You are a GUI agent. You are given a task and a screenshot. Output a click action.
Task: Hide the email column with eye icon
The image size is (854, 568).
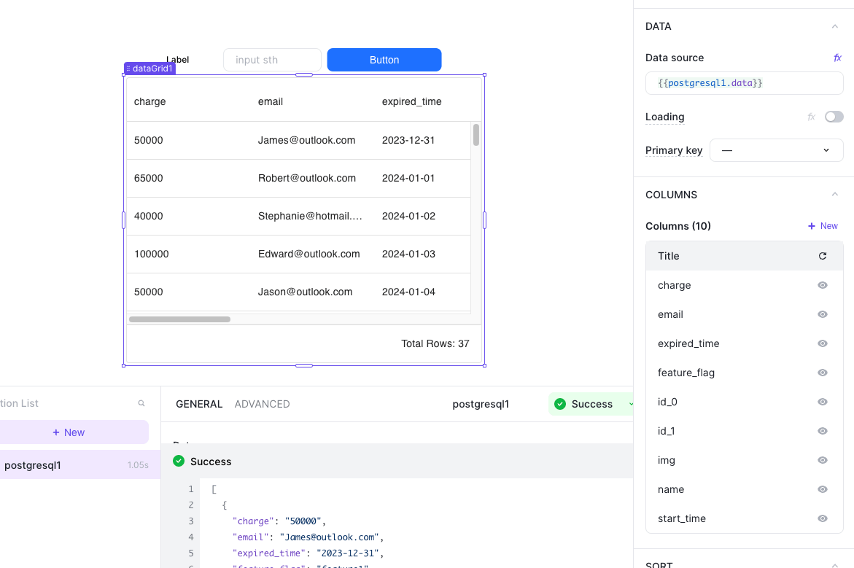tap(823, 314)
